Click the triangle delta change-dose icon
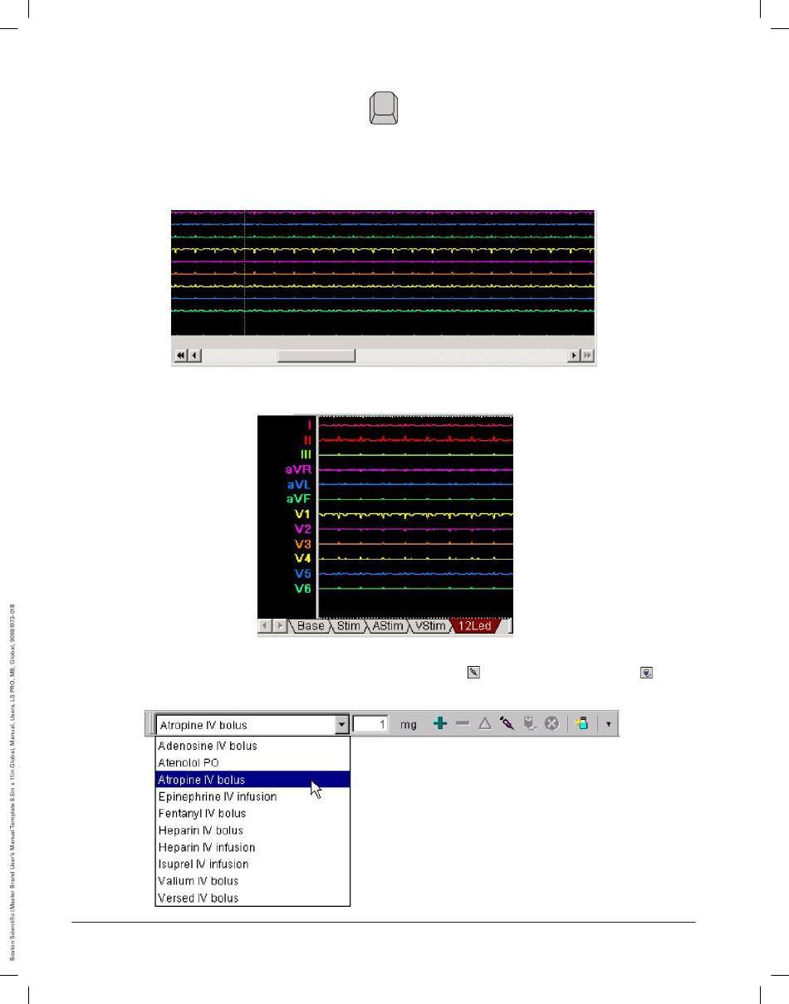The height and width of the screenshot is (1004, 789). [x=485, y=724]
